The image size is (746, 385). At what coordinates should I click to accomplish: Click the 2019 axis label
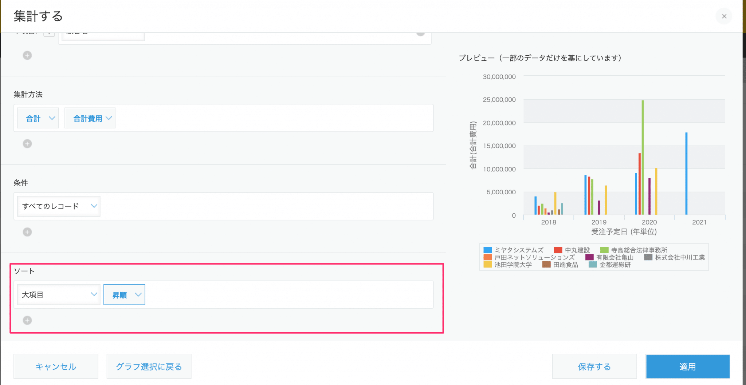599,222
